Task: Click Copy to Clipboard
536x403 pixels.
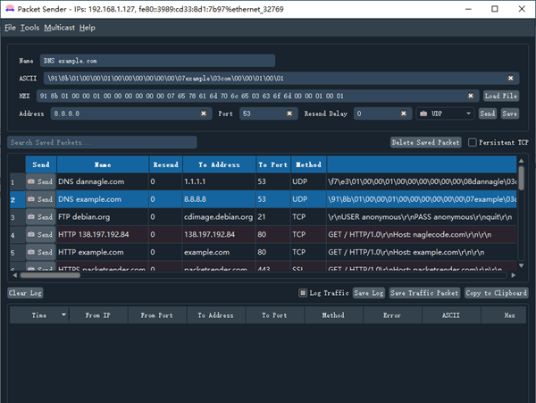Action: (497, 293)
